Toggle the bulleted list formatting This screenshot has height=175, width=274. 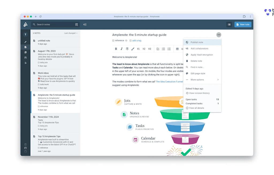click(x=163, y=49)
